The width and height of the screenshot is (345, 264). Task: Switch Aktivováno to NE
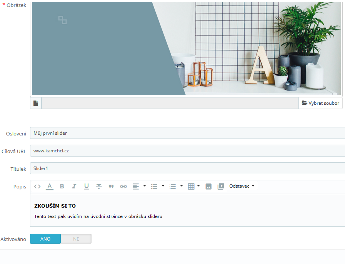tap(76, 239)
